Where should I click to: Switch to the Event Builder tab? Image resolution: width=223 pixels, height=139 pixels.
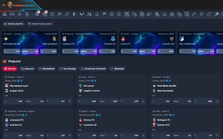[x=40, y=24]
